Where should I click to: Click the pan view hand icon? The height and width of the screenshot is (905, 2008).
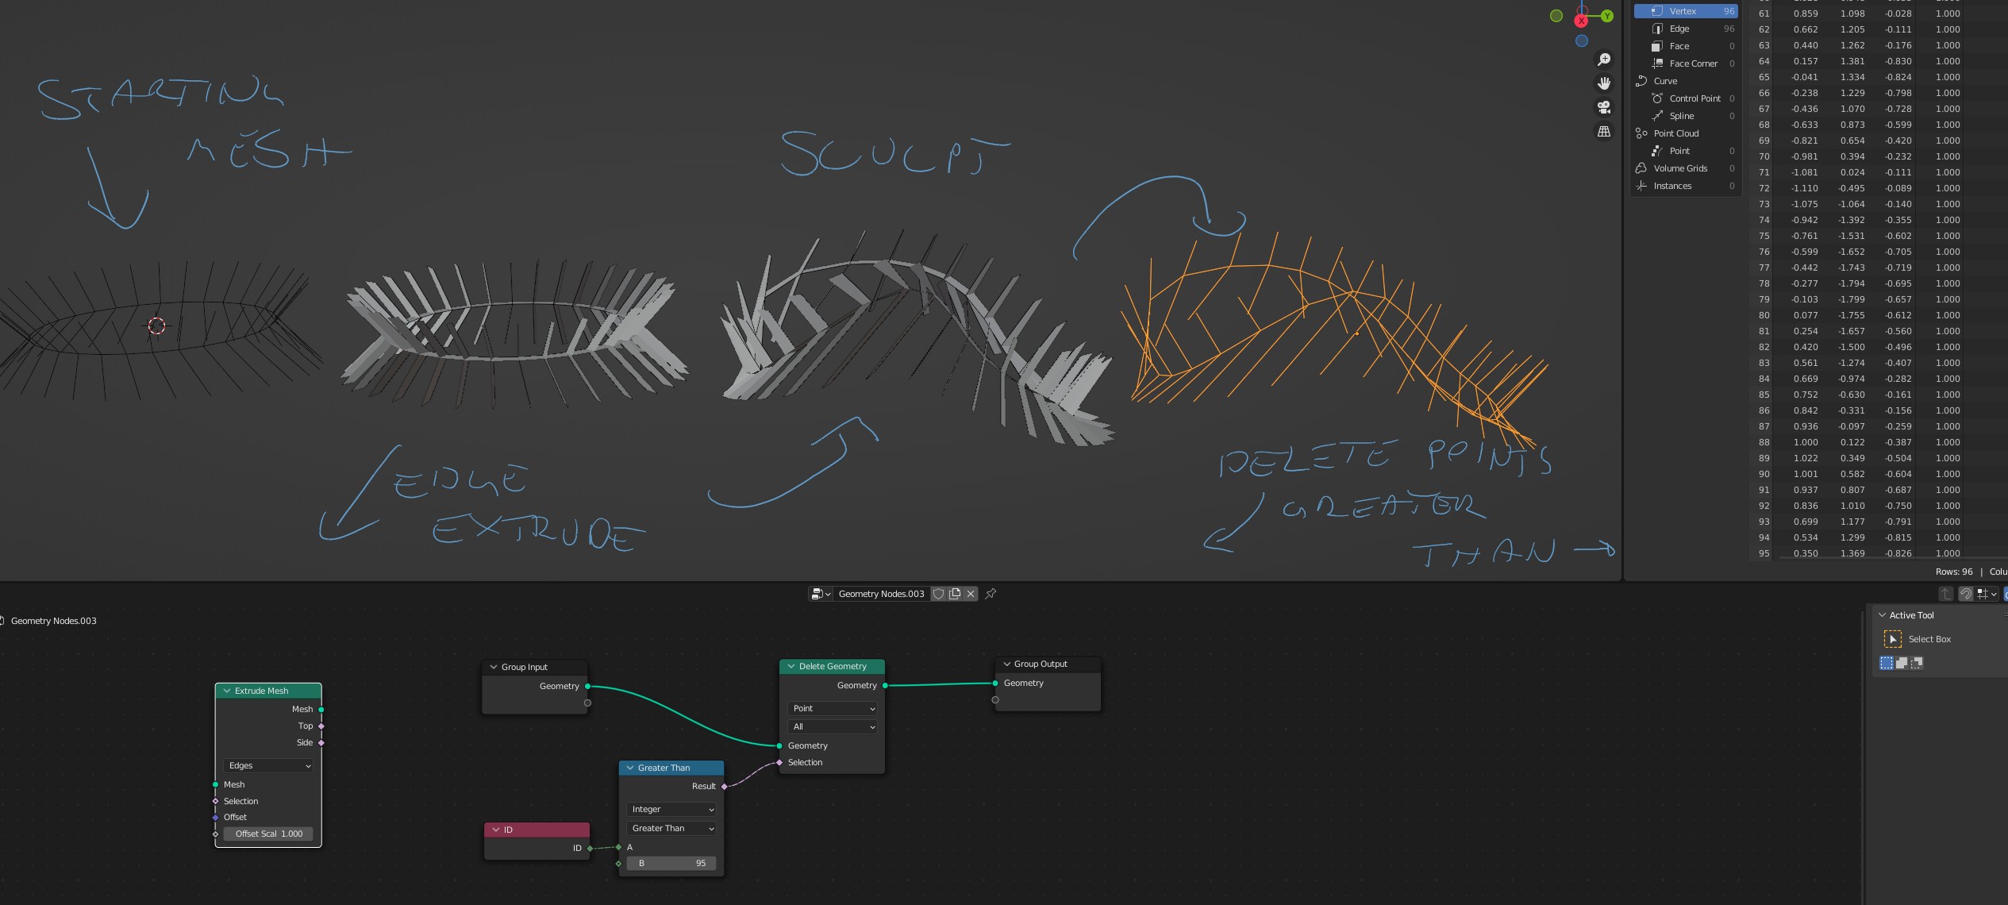pos(1604,83)
